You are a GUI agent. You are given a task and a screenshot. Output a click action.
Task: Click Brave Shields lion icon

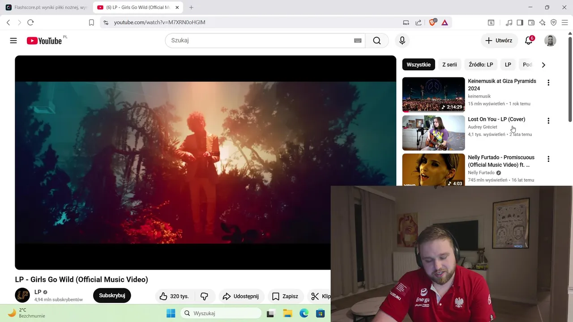coord(432,22)
